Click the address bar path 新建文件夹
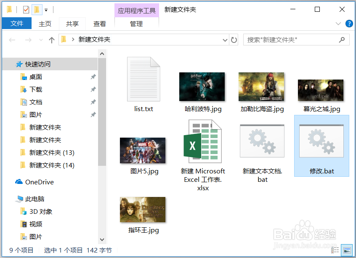 point(94,40)
